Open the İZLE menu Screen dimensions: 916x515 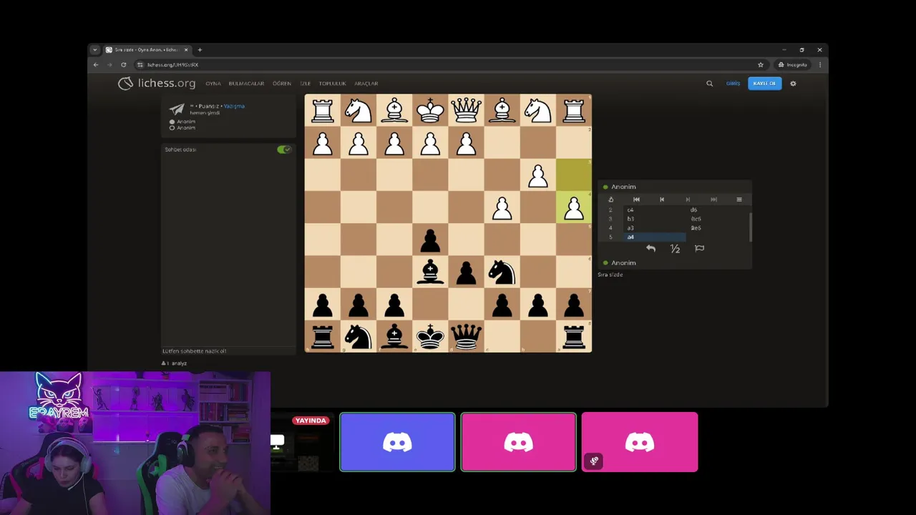[305, 84]
